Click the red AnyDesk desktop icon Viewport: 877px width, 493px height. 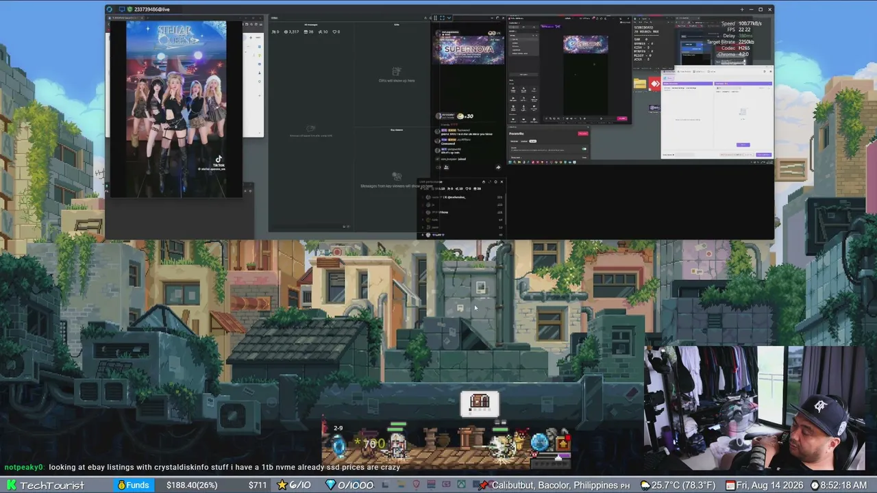click(x=655, y=84)
